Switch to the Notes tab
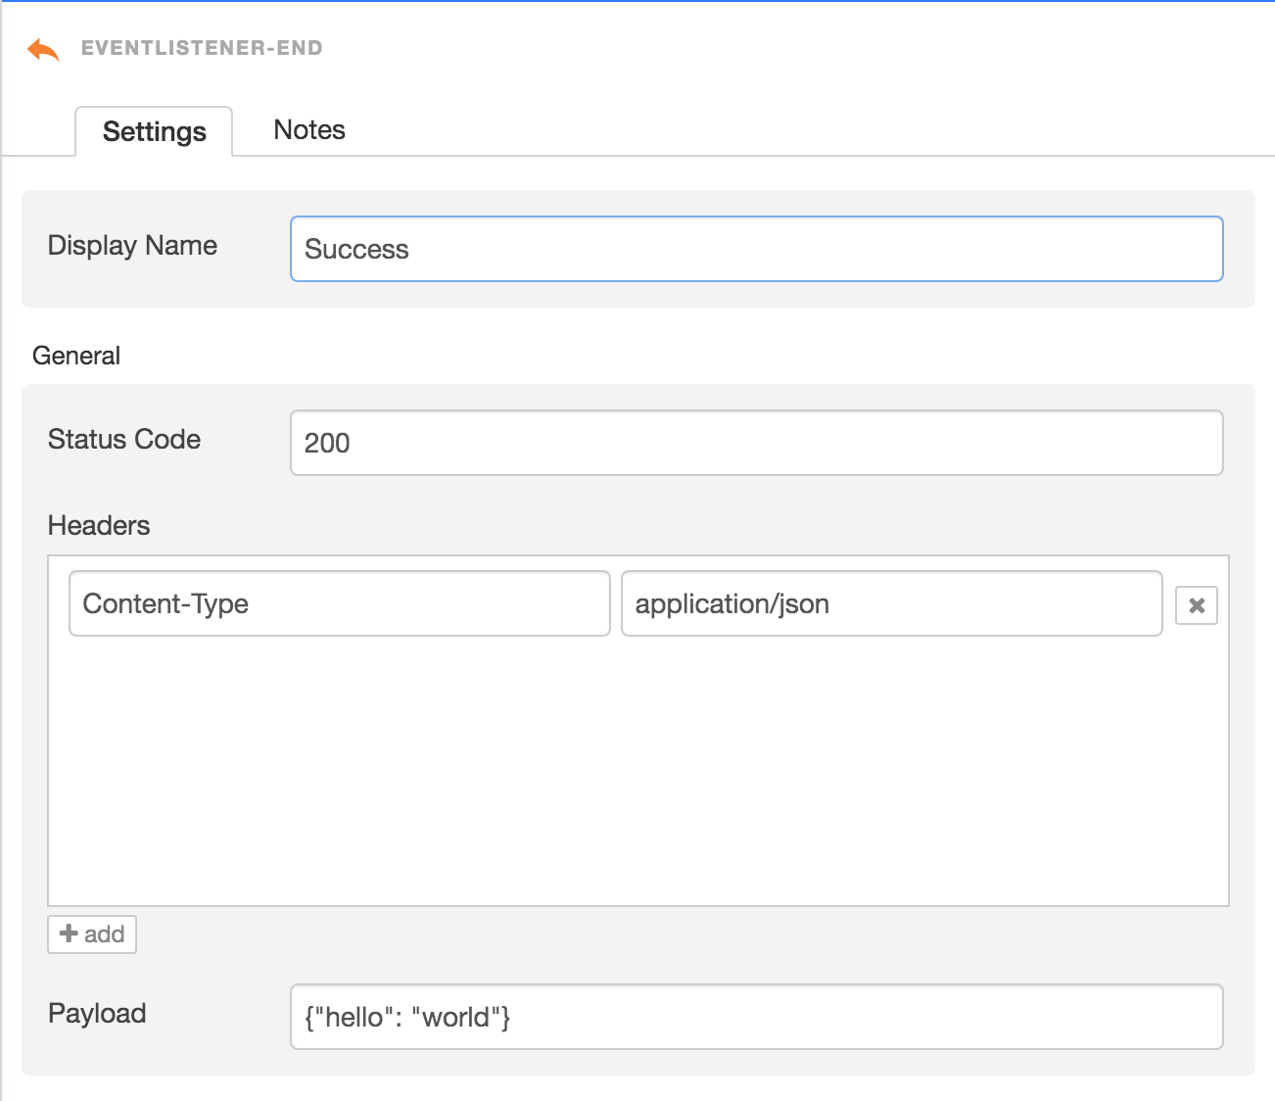1275x1101 pixels. (x=309, y=130)
